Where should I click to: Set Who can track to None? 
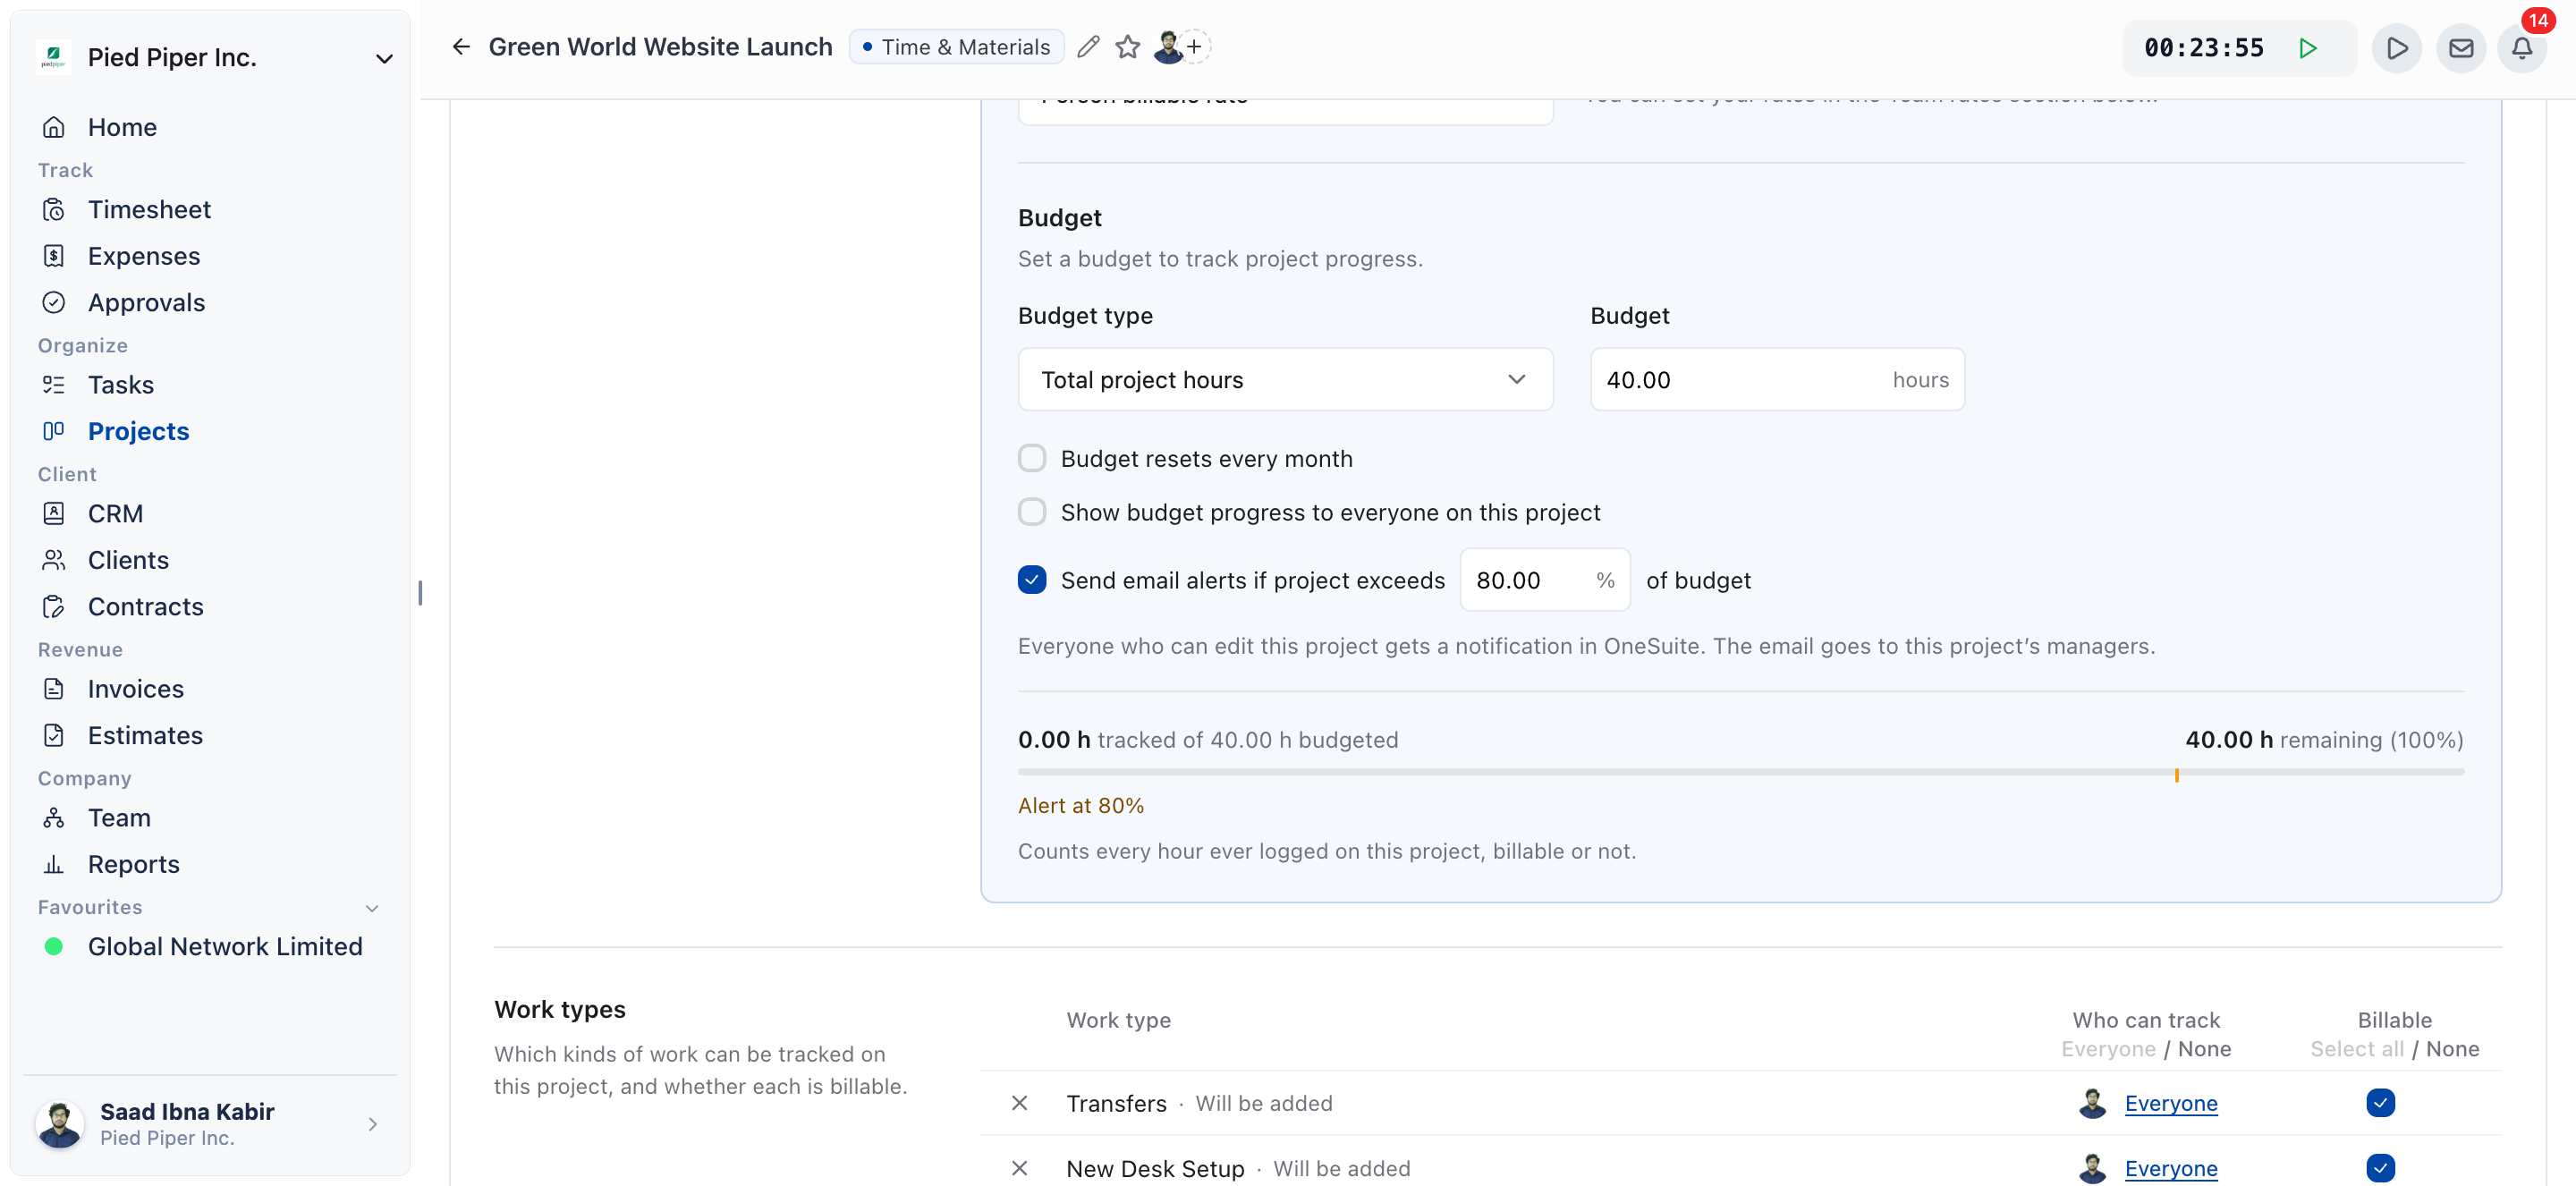point(2204,1049)
